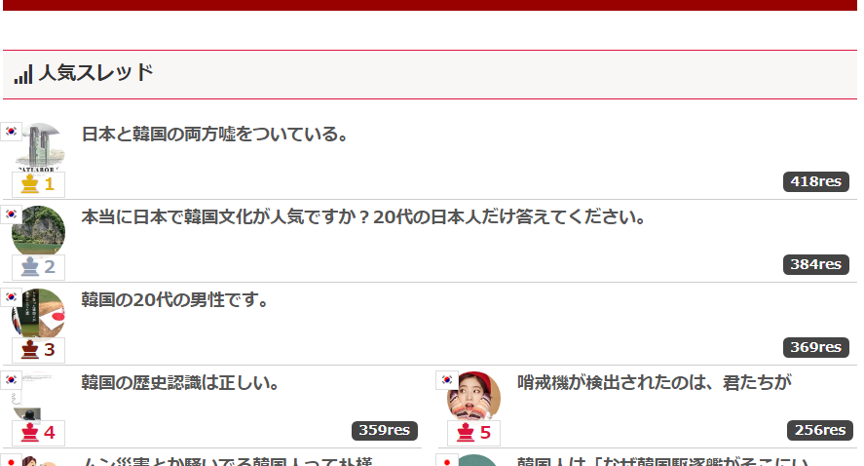Click the 418res reply count badge

pos(816,181)
